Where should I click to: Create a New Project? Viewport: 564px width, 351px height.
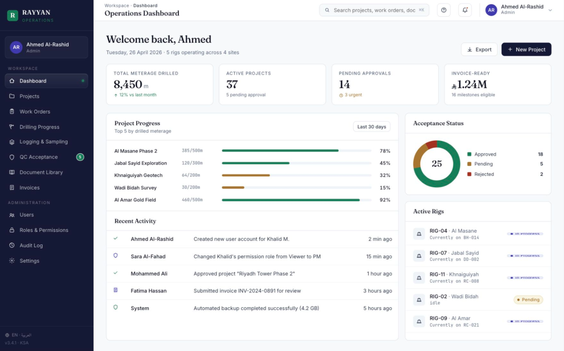[x=526, y=49]
